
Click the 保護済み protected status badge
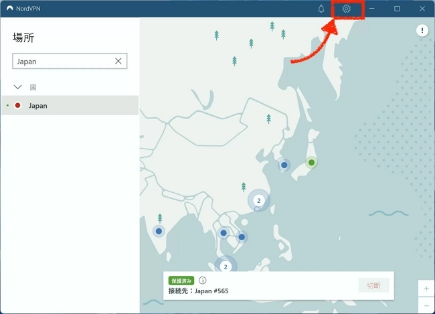(x=181, y=281)
